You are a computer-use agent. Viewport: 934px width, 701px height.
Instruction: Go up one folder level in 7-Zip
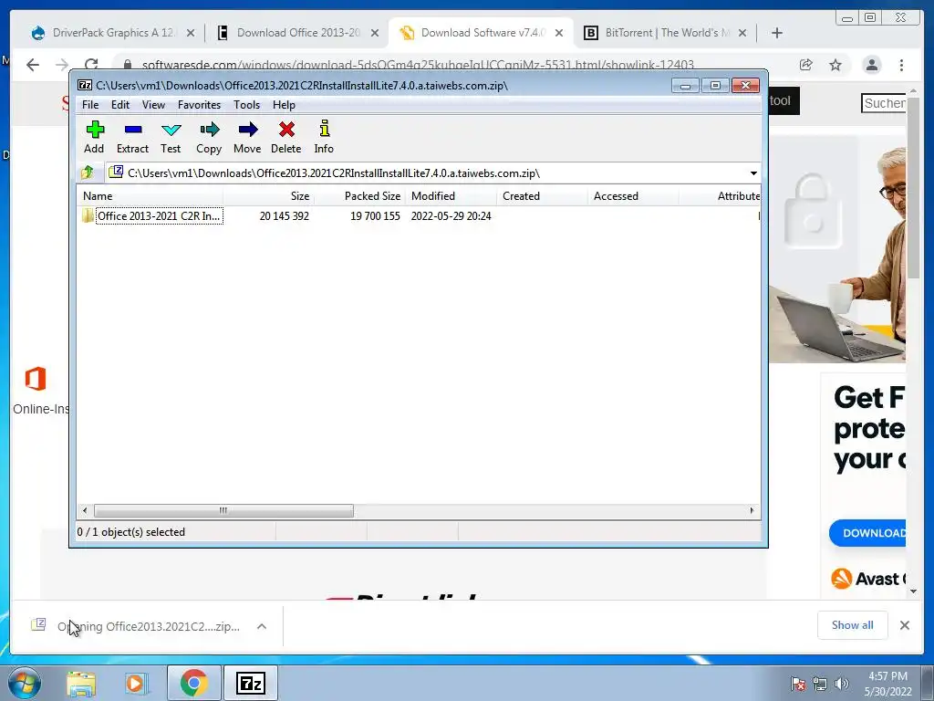point(88,173)
